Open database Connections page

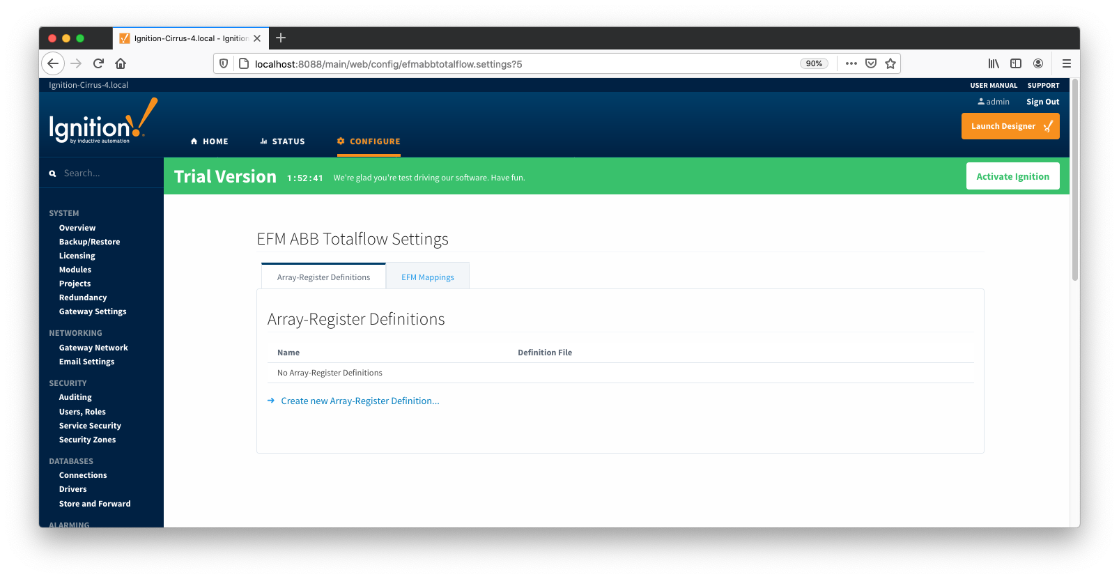tap(83, 475)
